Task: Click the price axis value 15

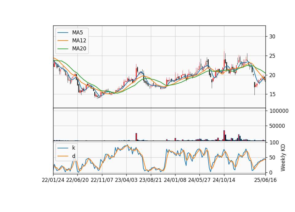Action: click(x=272, y=94)
